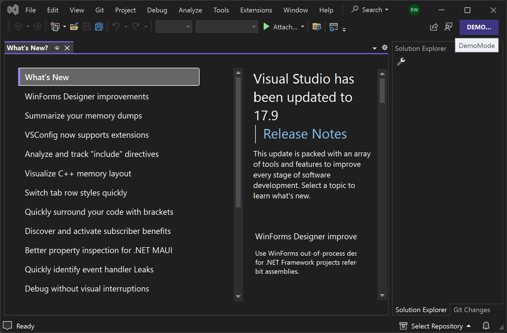This screenshot has height=333, width=507.
Task: Open the Release Notes link
Action: pos(305,134)
